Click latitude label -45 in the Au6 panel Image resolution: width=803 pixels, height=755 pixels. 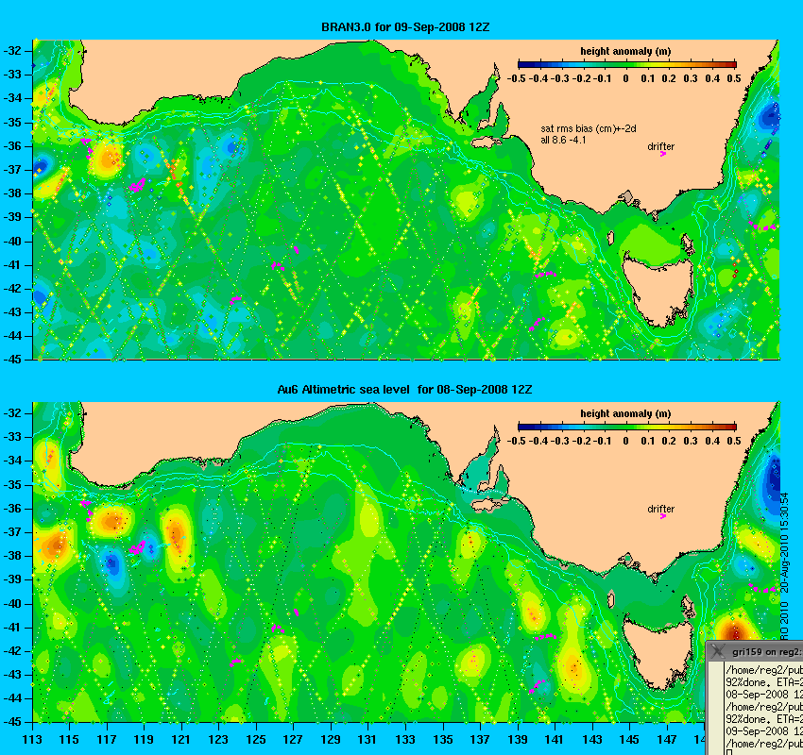[x=13, y=722]
